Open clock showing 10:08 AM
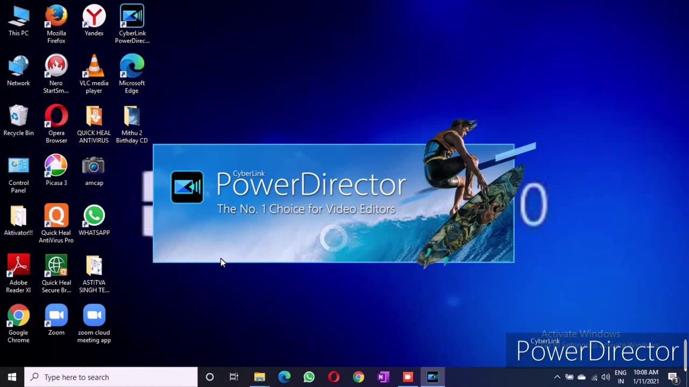Viewport: 689px width, 387px height. (x=646, y=377)
